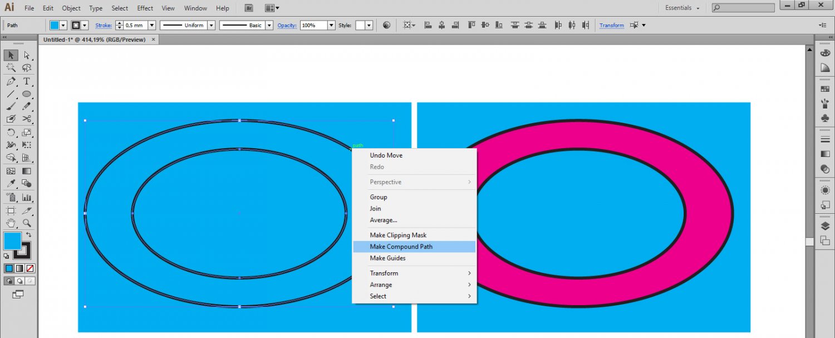Click the Stroke link label

104,26
